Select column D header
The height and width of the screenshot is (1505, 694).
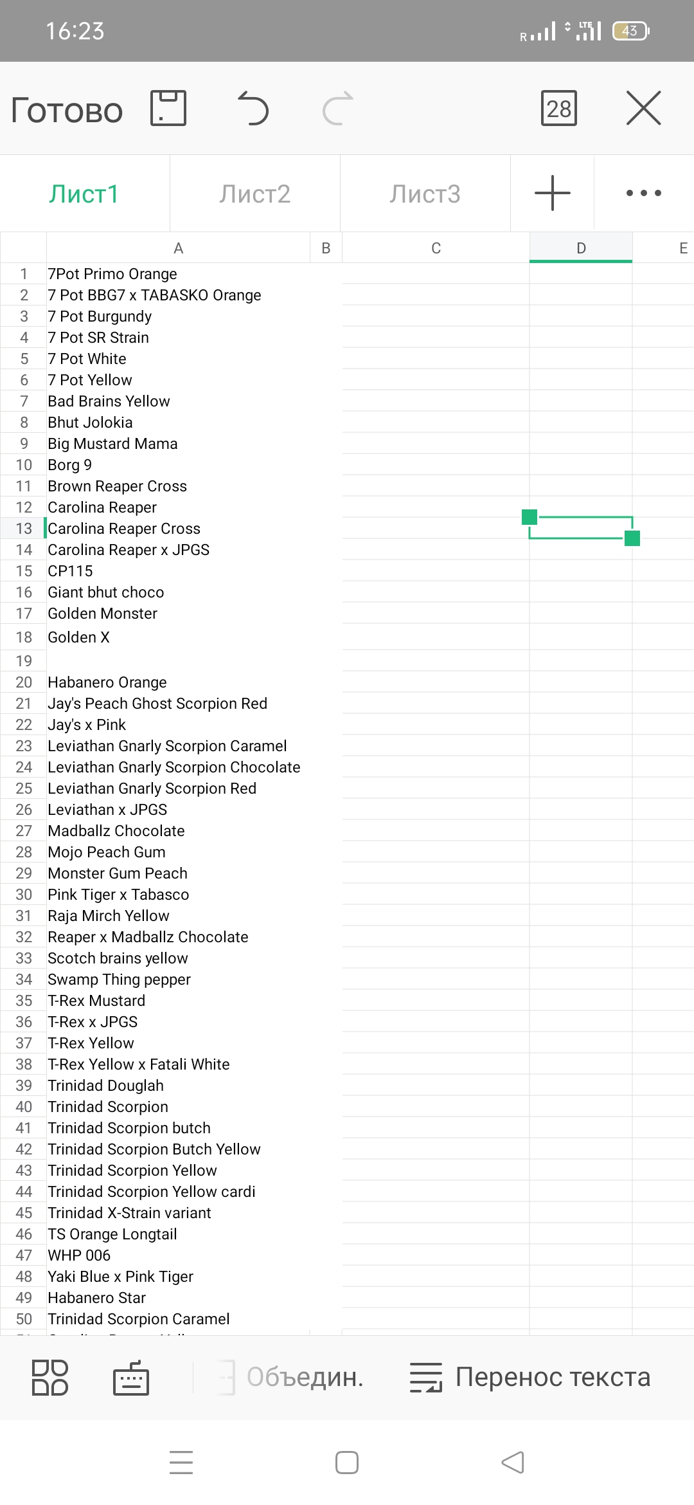pyautogui.click(x=581, y=248)
